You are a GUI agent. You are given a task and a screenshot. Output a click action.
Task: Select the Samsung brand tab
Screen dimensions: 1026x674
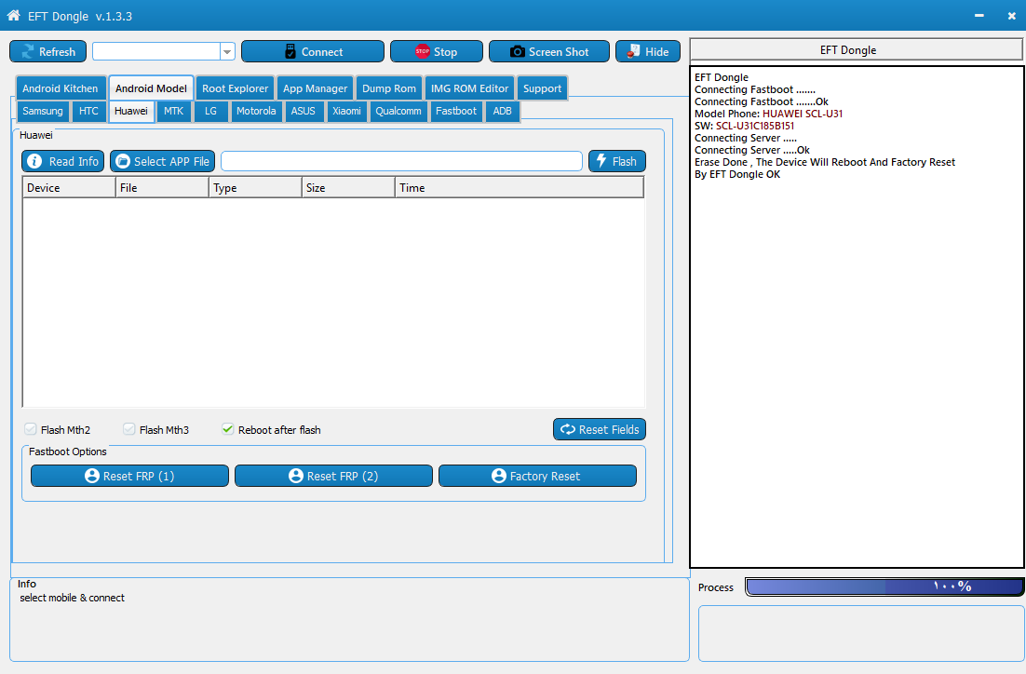pos(43,111)
